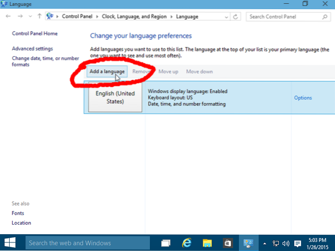Open Action Center notifications icon
The image size is (335, 251).
coord(297,243)
